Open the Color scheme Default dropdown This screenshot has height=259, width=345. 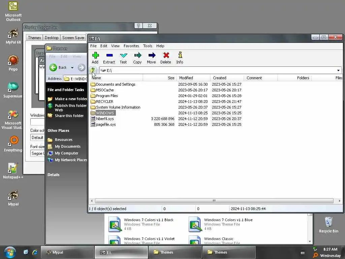coord(37,138)
